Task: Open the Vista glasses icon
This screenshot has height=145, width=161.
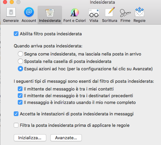Action: coord(94,13)
